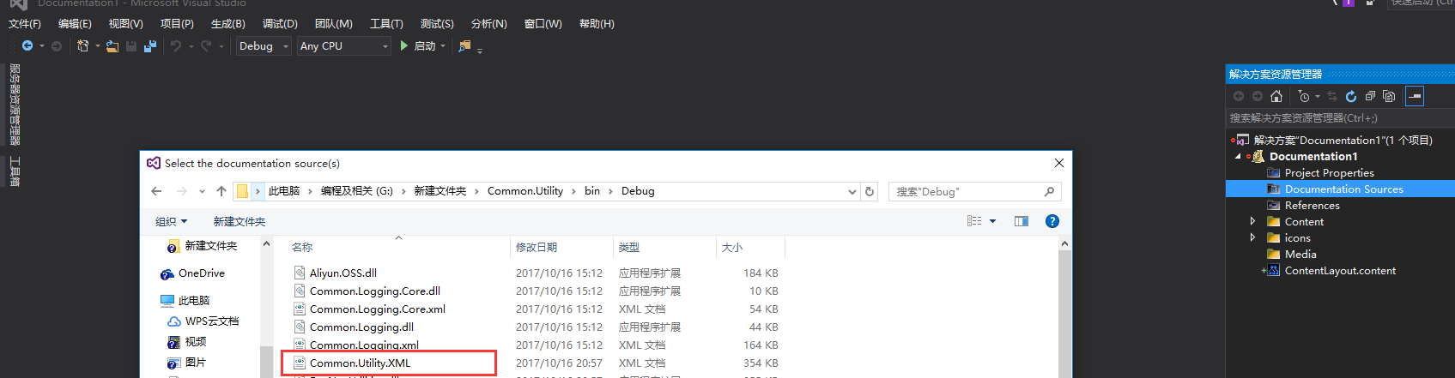Select Common.Logging.Core.xml file
This screenshot has width=1455, height=378.
click(x=377, y=309)
